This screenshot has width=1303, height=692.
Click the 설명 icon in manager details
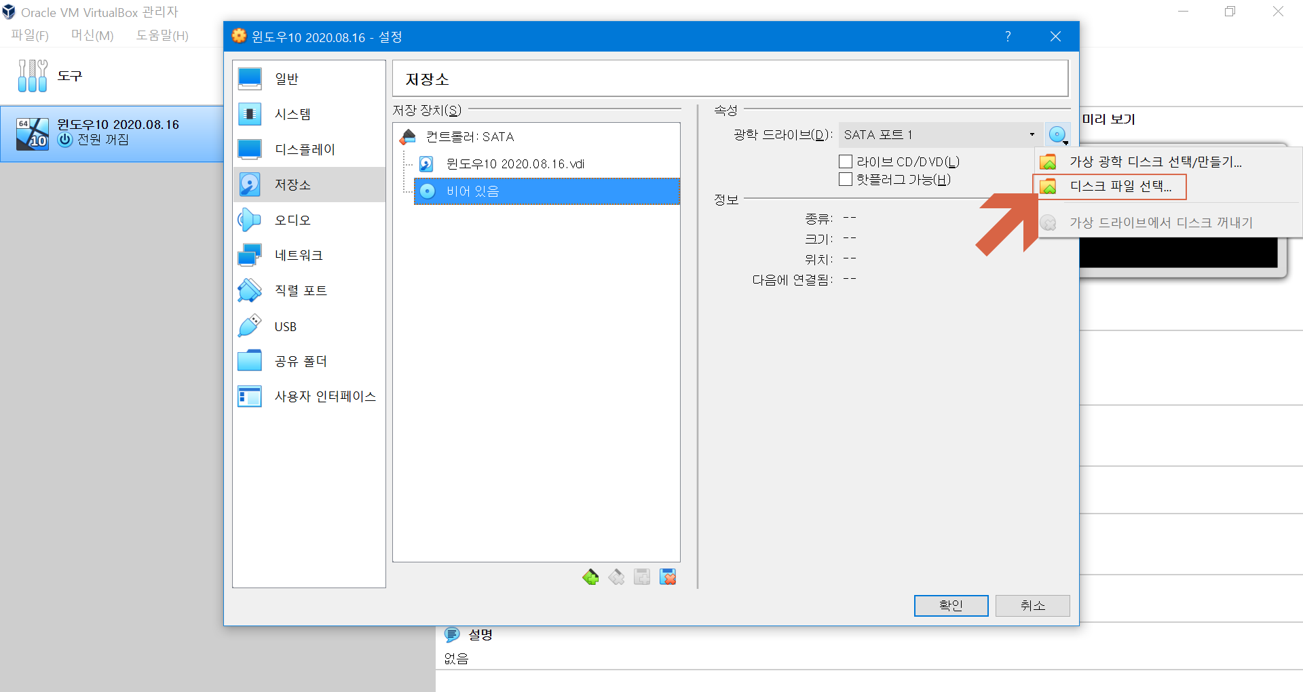point(452,634)
